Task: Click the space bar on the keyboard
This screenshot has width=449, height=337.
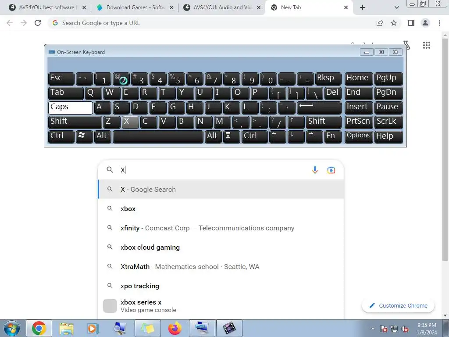Action: [x=158, y=136]
